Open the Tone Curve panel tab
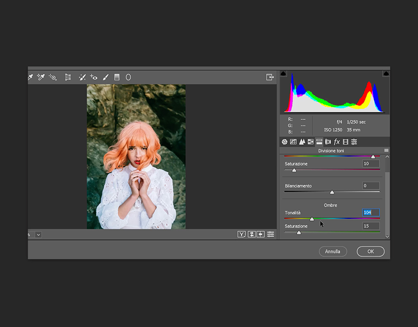This screenshot has width=418, height=327. [293, 142]
